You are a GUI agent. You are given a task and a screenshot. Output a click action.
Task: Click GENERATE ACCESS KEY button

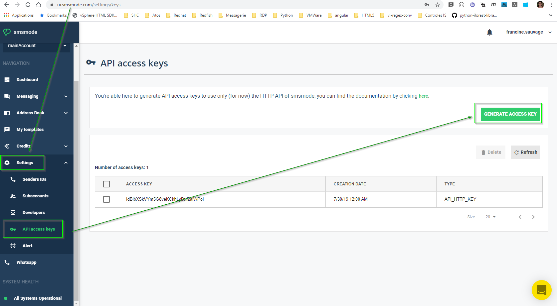[x=510, y=114]
